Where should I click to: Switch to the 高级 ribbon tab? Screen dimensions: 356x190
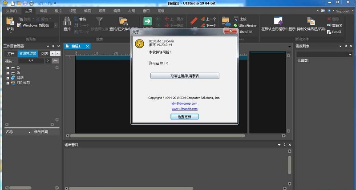(x=161, y=11)
